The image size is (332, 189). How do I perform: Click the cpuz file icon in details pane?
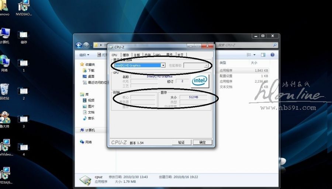click(x=85, y=179)
